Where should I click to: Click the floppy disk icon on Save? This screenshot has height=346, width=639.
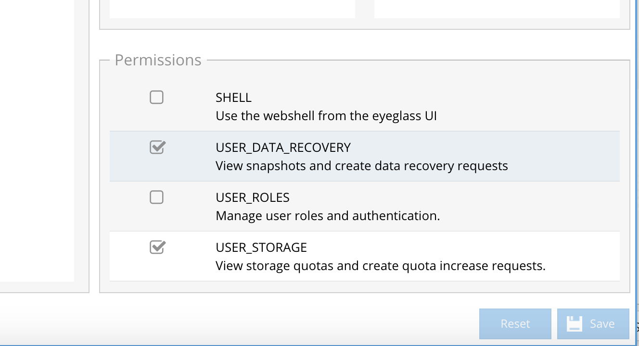coord(575,324)
